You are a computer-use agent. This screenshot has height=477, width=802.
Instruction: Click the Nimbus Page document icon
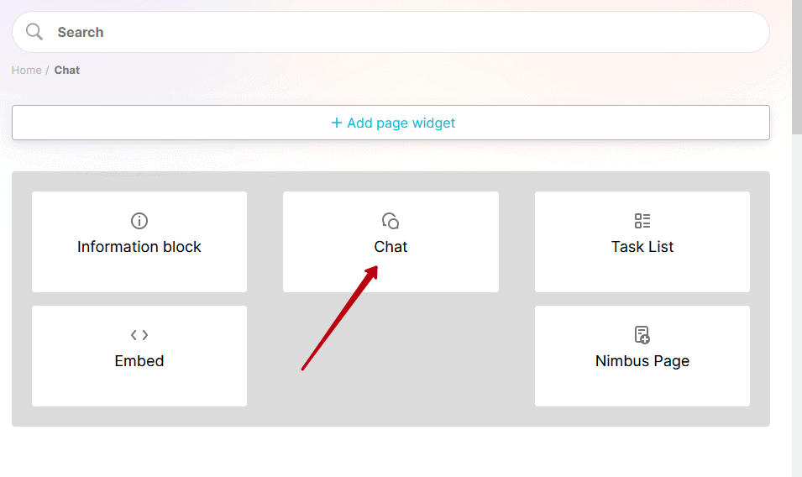pyautogui.click(x=642, y=335)
